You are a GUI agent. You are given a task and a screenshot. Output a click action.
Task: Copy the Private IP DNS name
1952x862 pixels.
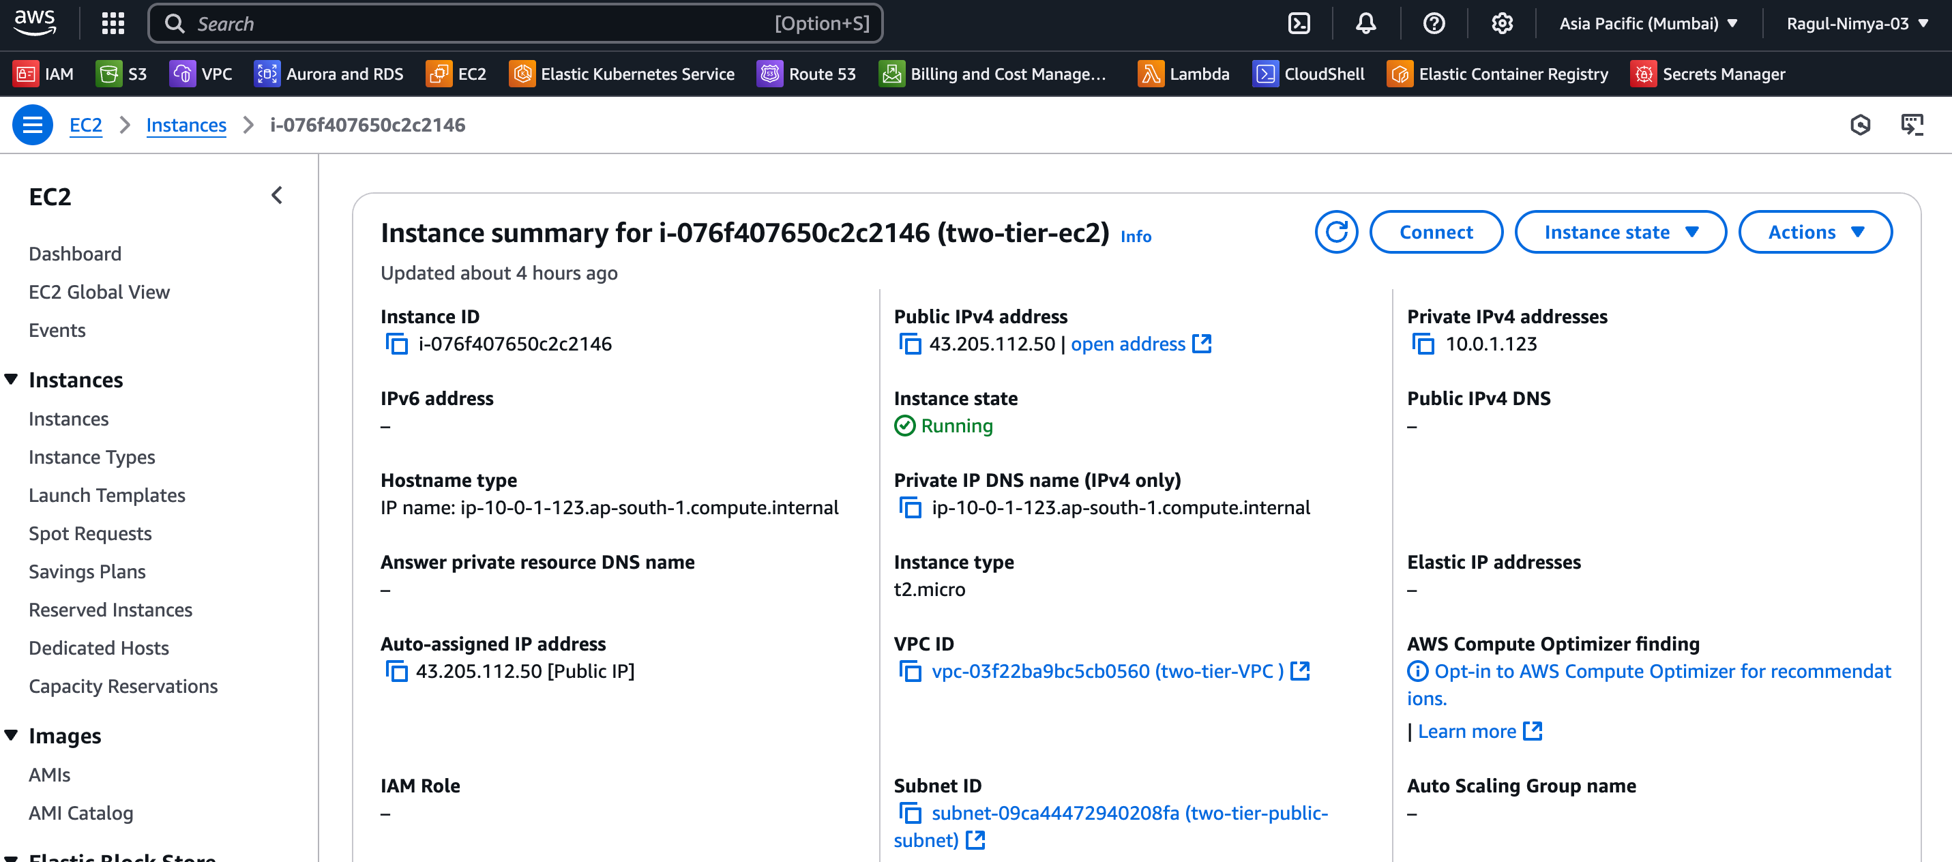click(x=909, y=507)
